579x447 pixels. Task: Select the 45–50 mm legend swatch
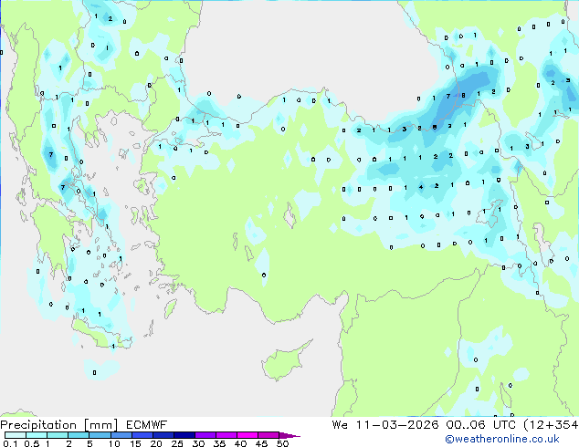pos(268,435)
